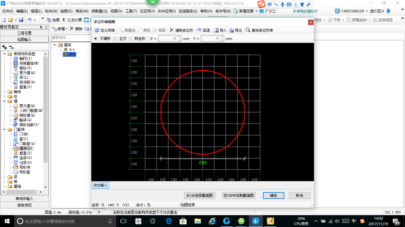The height and width of the screenshot is (227, 405).
Task: Click the X offset input field
Action: pyautogui.click(x=168, y=38)
